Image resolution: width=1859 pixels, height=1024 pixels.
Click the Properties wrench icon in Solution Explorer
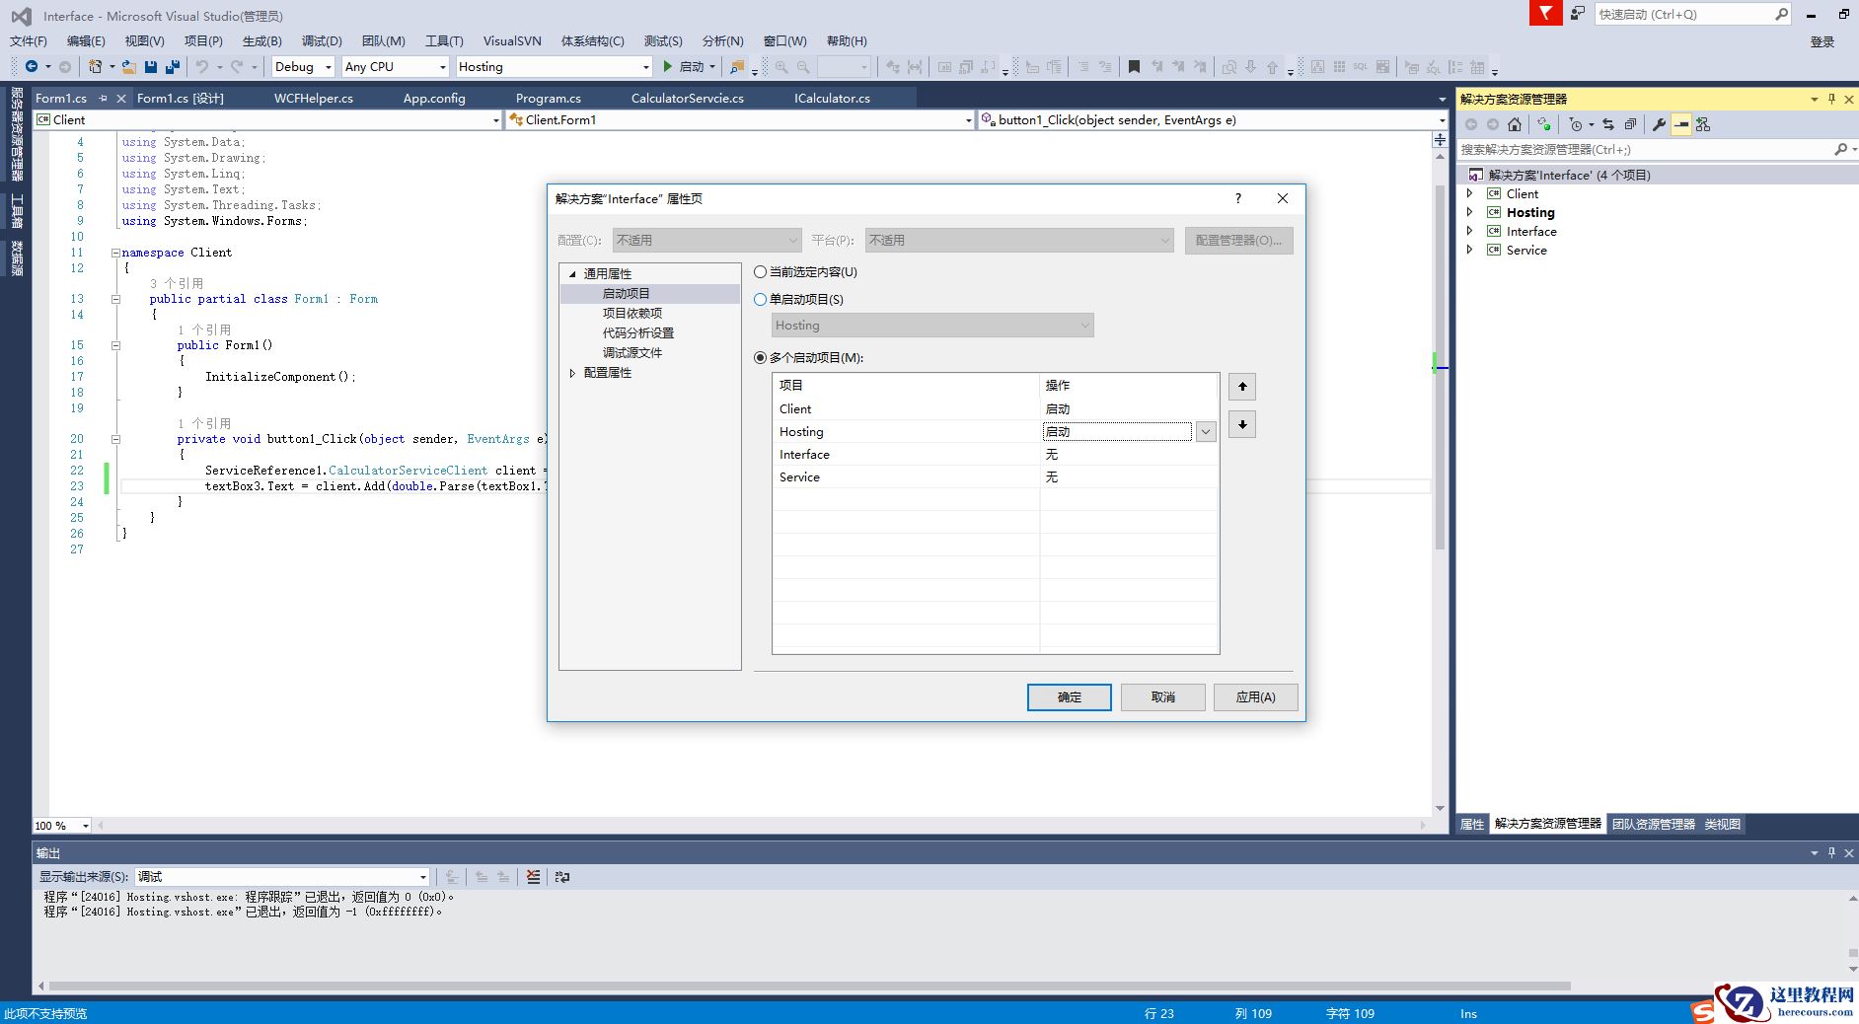coord(1659,124)
